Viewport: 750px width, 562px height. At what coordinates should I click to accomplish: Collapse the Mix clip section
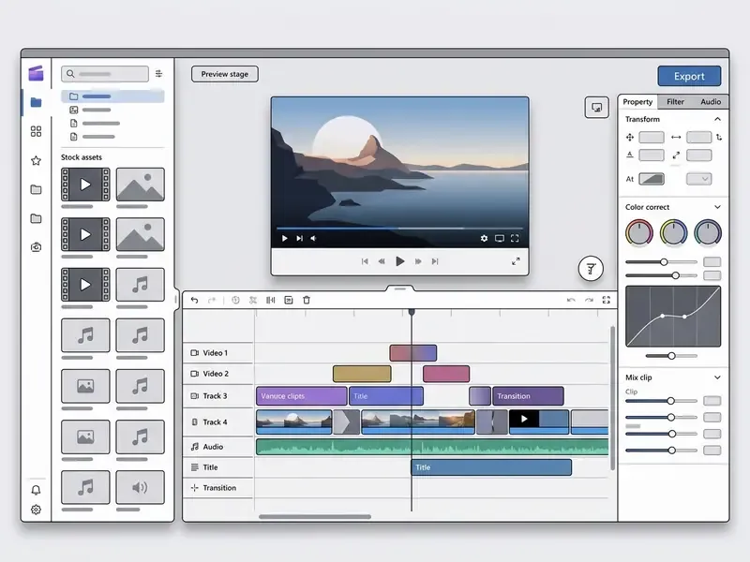(x=717, y=377)
